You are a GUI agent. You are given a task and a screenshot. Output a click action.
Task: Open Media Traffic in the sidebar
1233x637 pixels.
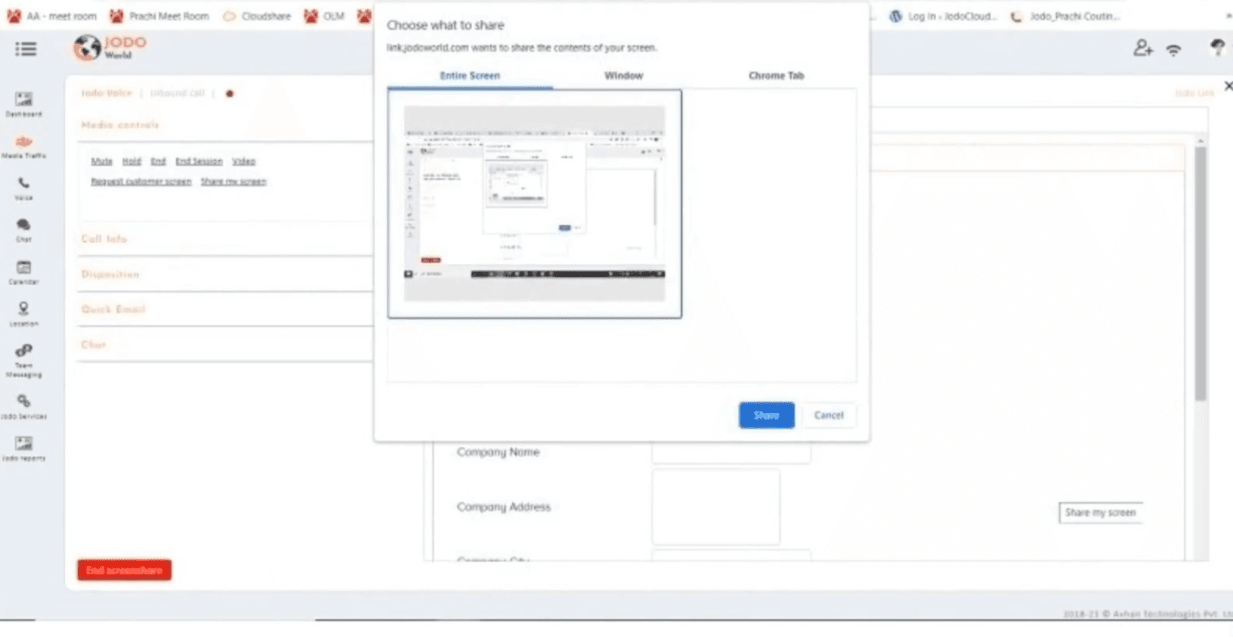[24, 146]
